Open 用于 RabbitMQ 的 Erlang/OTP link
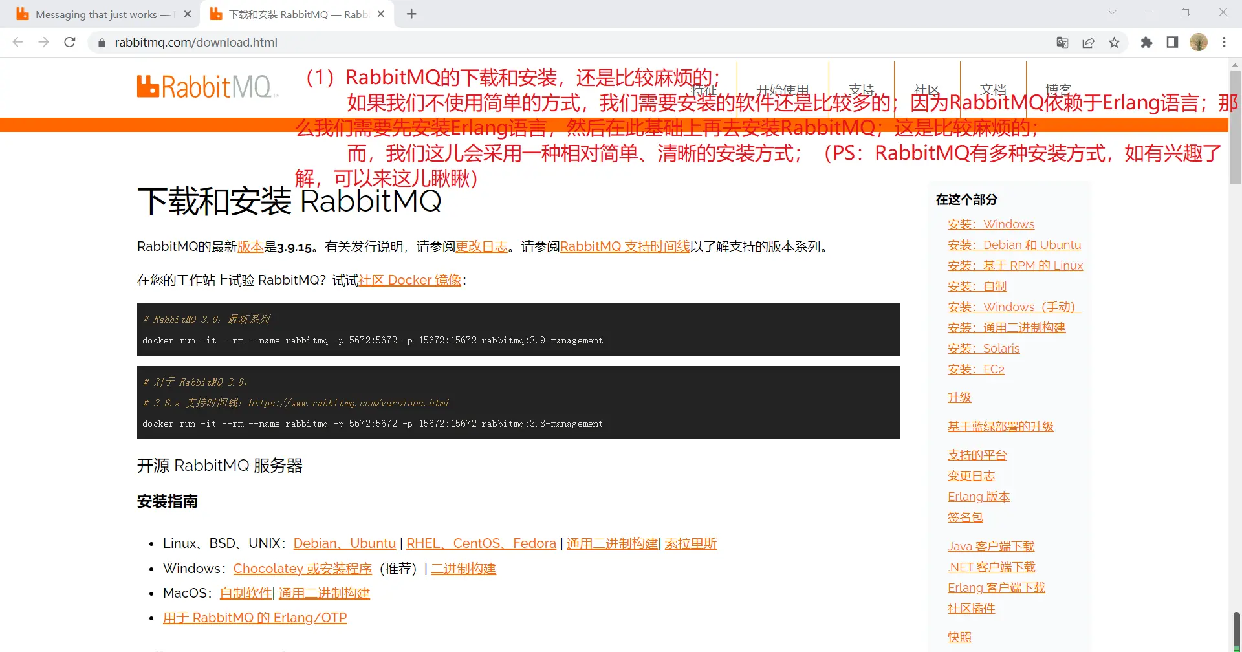 pos(255,618)
